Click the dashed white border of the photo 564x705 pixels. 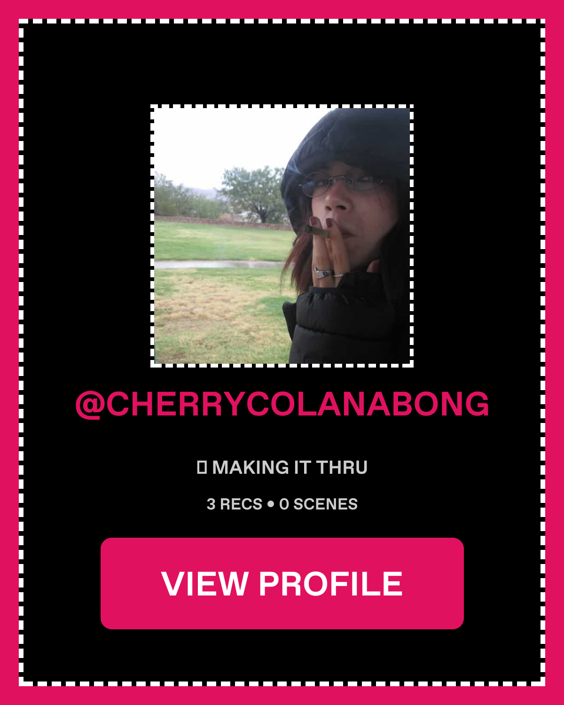pyautogui.click(x=282, y=106)
